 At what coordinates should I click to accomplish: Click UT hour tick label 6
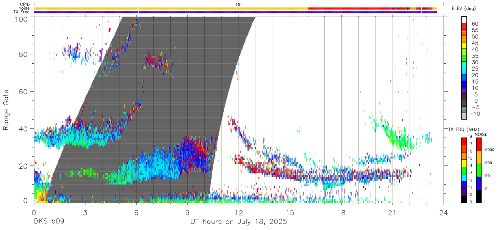[136, 212]
